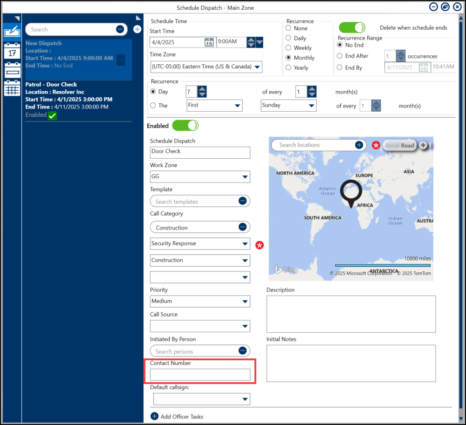466x425 pixels.
Task: Open the day 17 calendar view icon
Action: click(12, 51)
